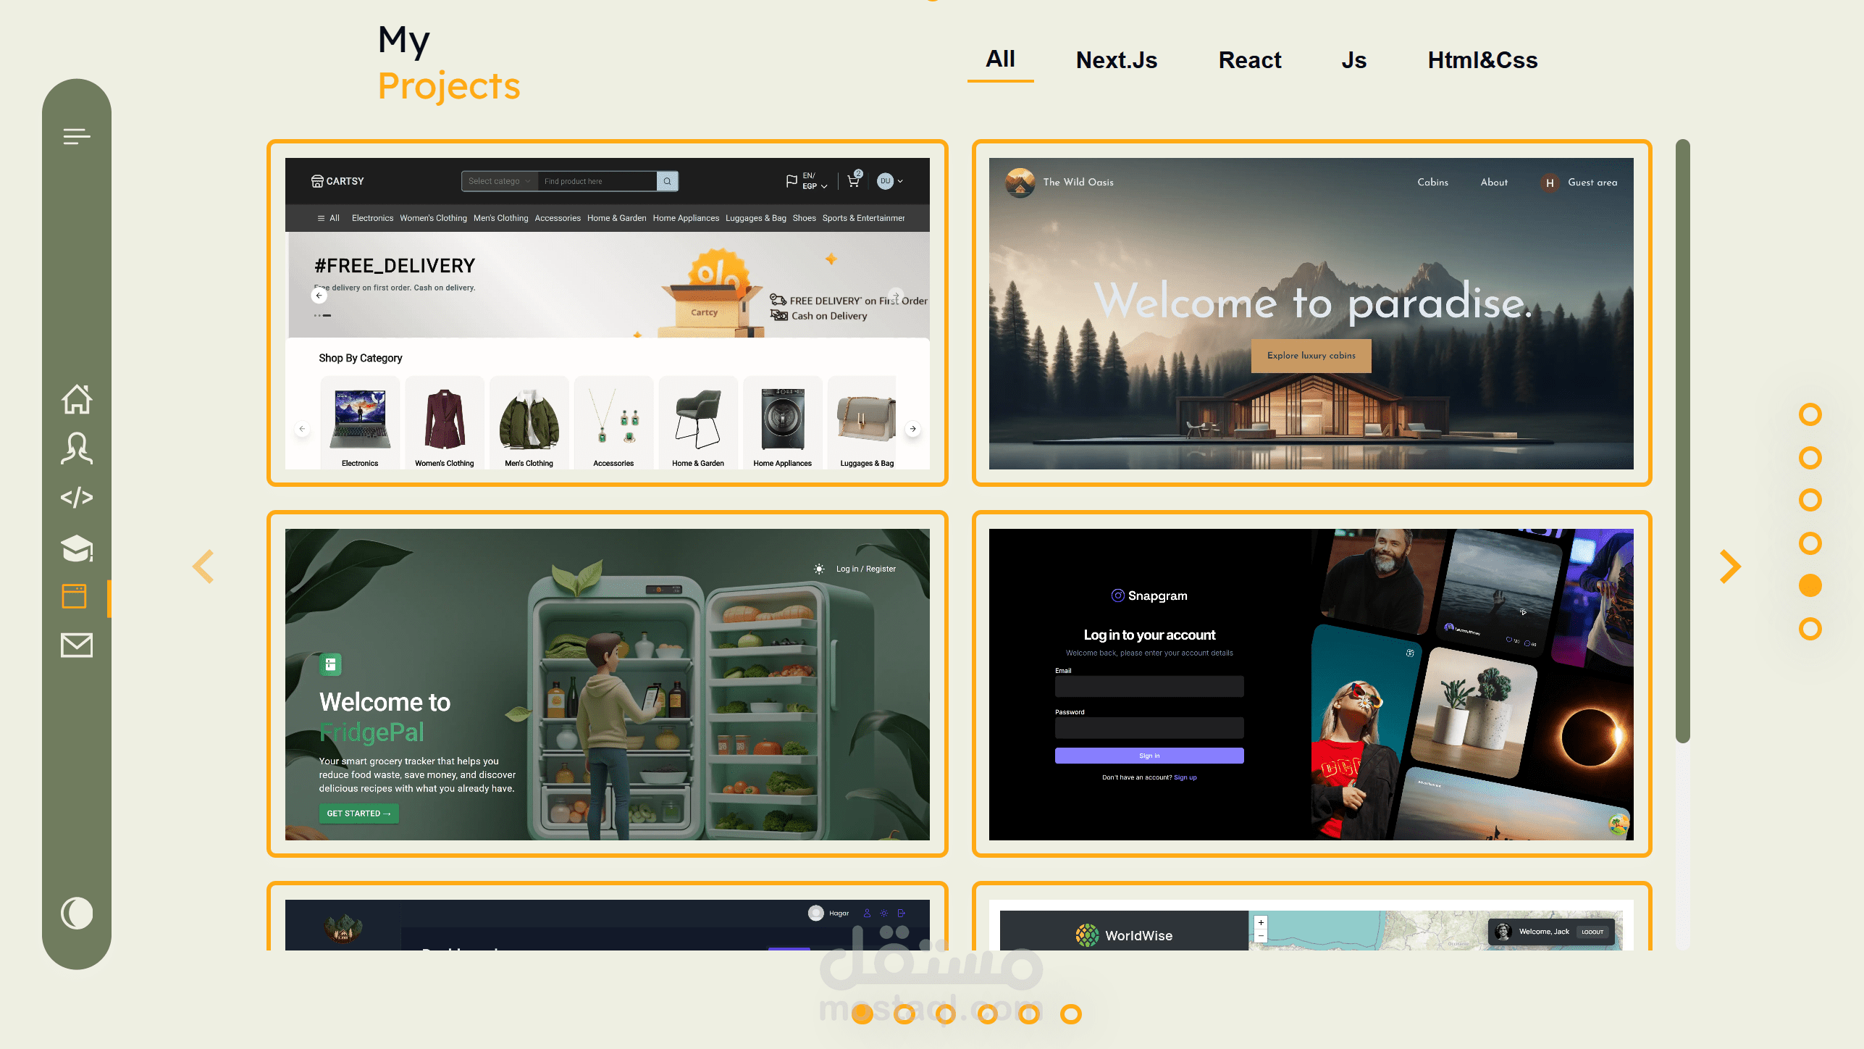
Task: Click the FridgePal green fridge logo icon
Action: 330,664
